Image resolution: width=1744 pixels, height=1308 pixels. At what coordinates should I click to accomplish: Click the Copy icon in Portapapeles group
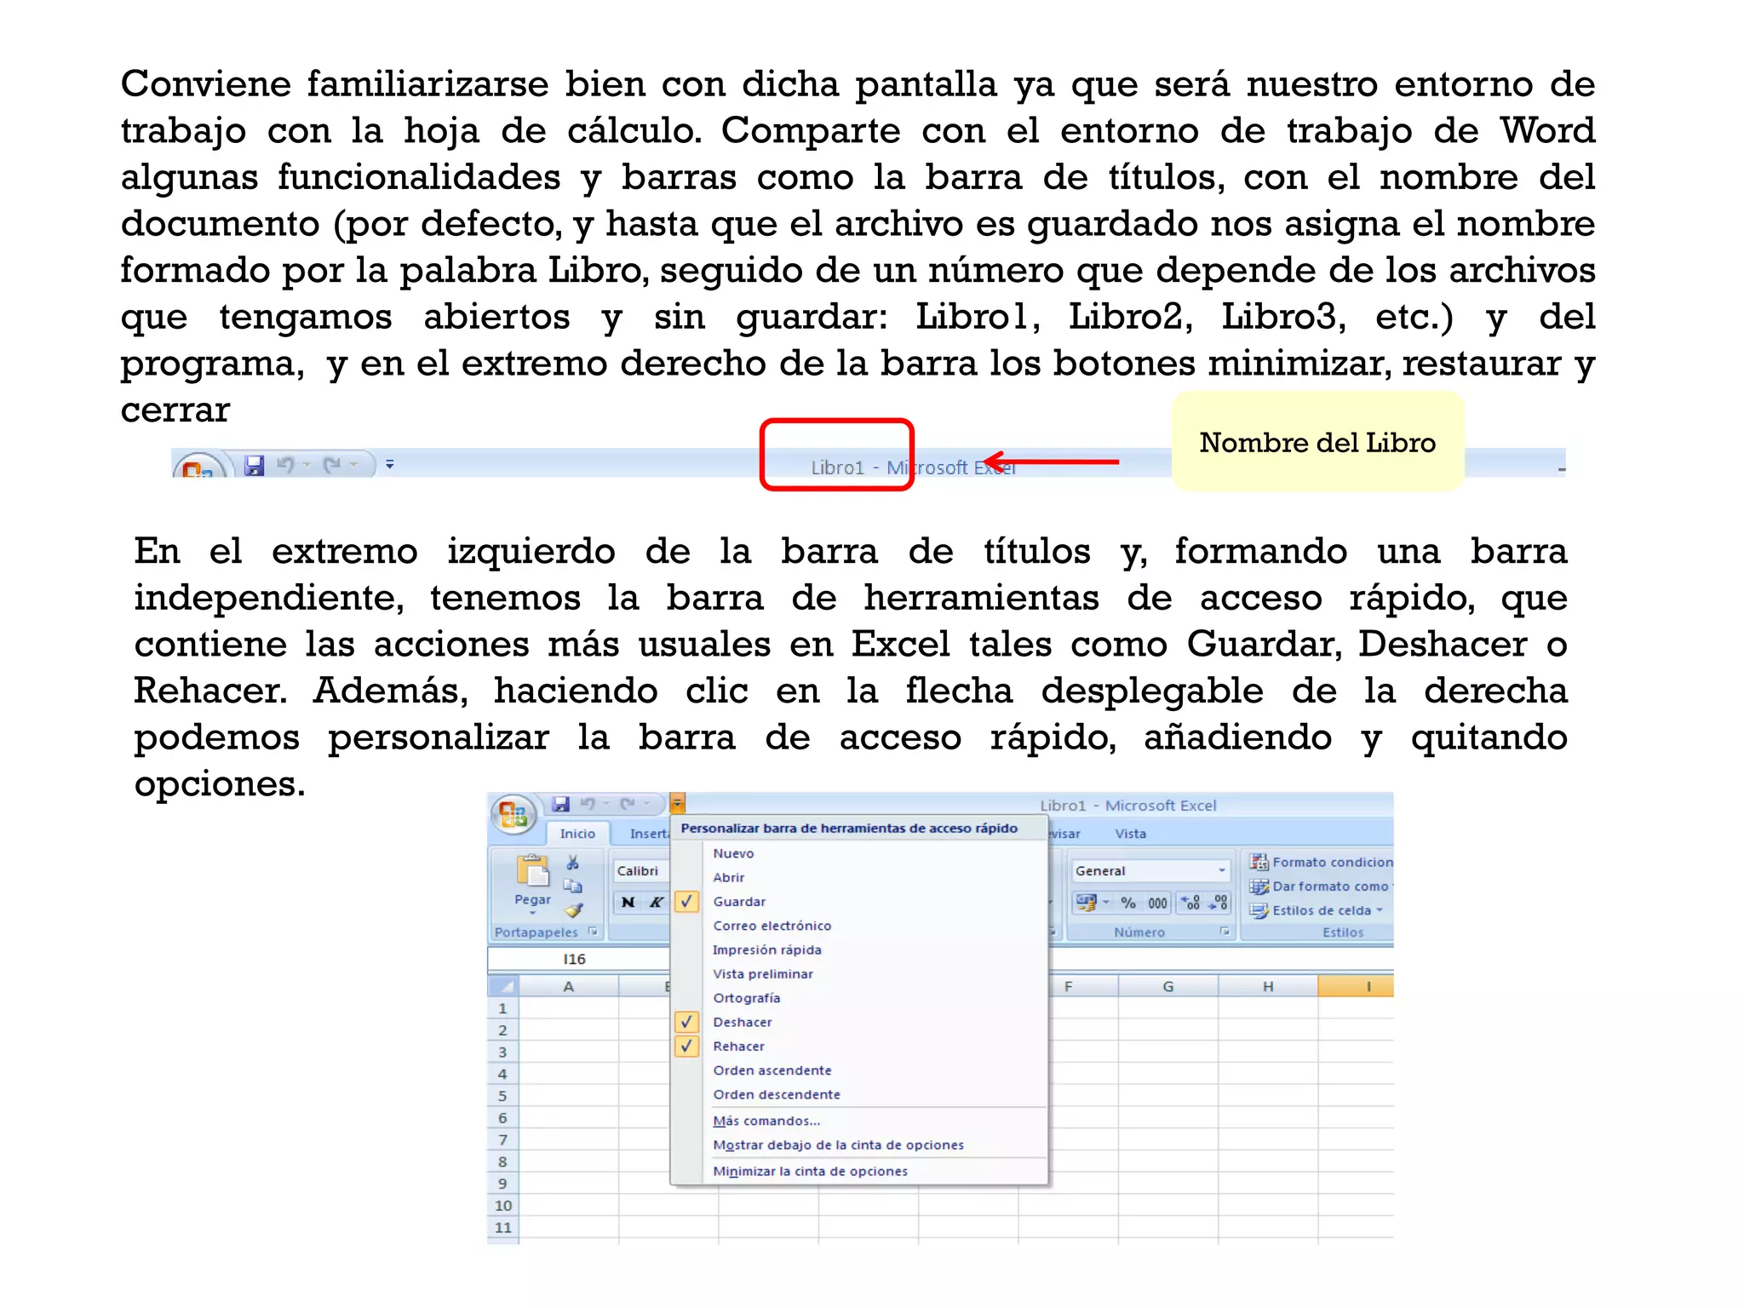tap(573, 886)
